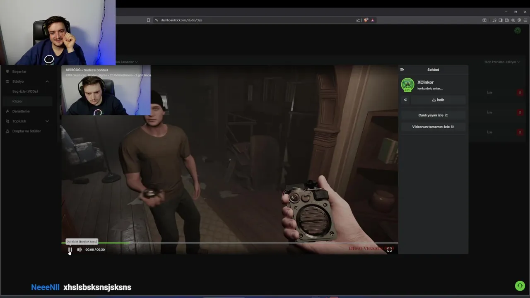Delete the second clip via red trash icon

coord(520,113)
